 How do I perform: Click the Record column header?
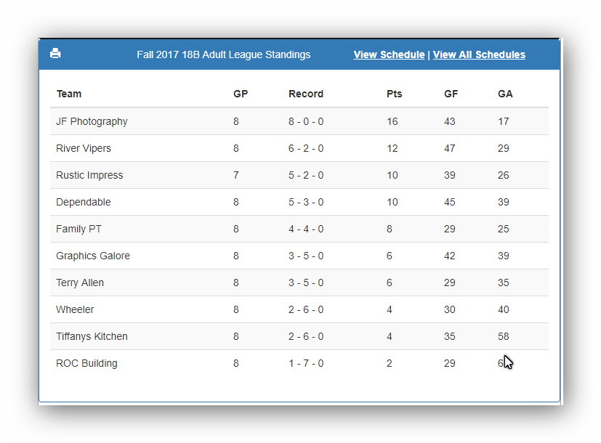pos(306,94)
